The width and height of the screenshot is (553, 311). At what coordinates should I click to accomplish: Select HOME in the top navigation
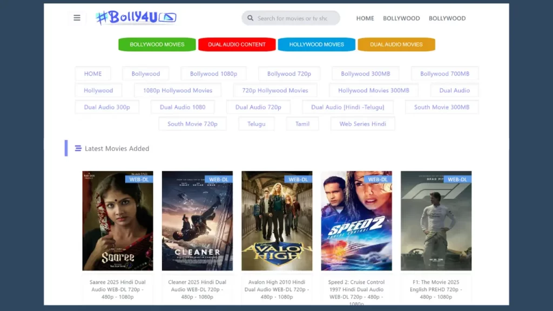click(x=365, y=18)
